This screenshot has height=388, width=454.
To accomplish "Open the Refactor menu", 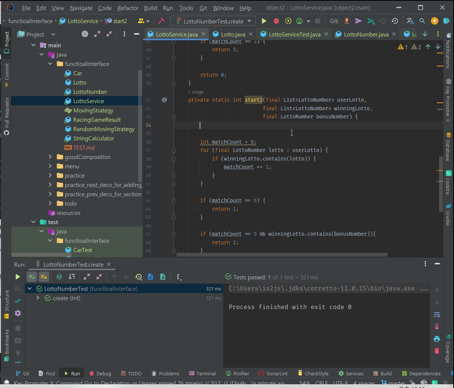I will tap(128, 8).
